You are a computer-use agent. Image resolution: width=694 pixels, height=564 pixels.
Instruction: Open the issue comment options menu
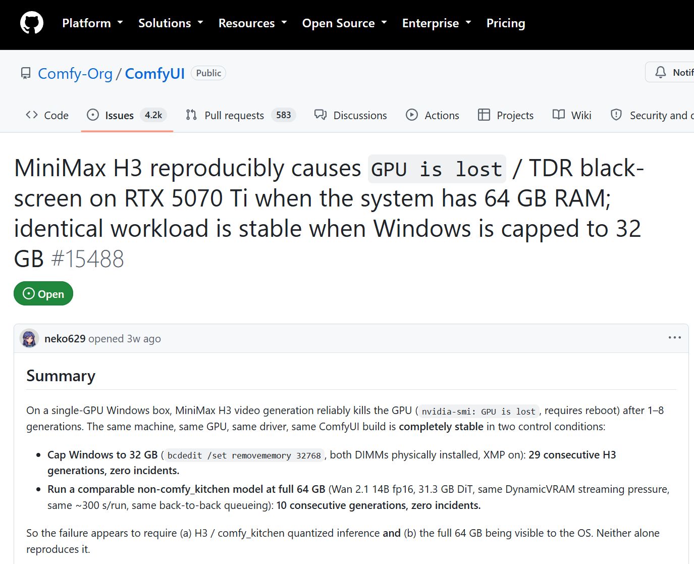pyautogui.click(x=675, y=338)
